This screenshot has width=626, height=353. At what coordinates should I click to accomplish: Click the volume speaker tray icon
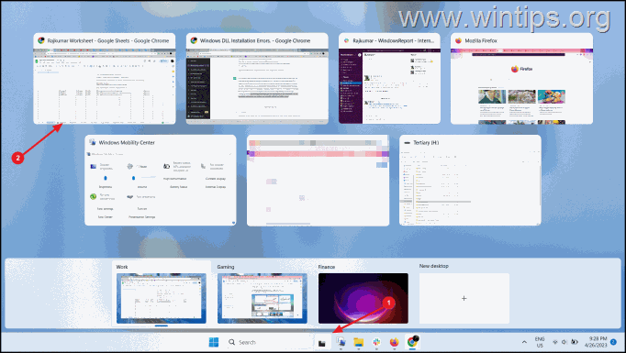(565, 342)
